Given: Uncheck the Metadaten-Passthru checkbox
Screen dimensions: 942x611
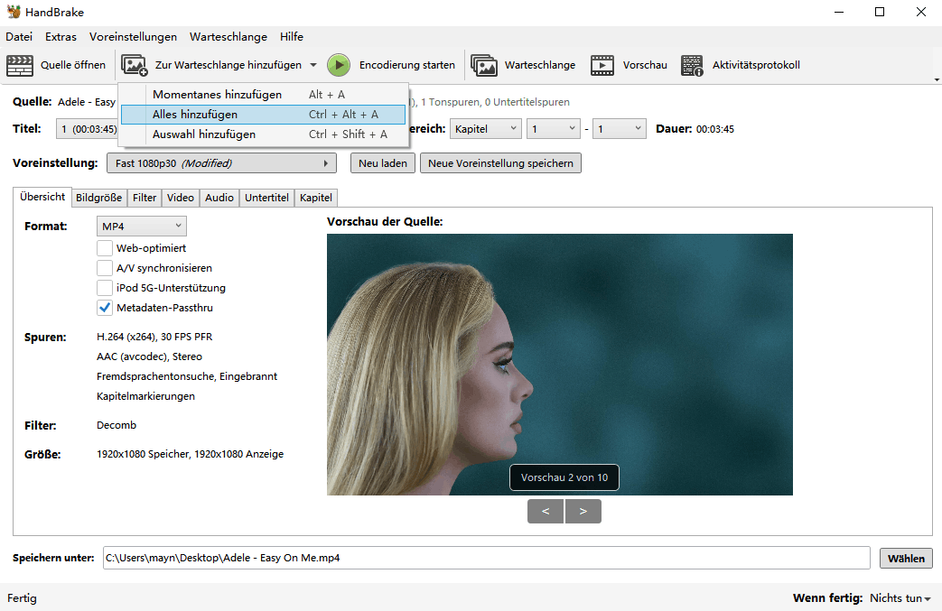Looking at the screenshot, I should (x=105, y=308).
